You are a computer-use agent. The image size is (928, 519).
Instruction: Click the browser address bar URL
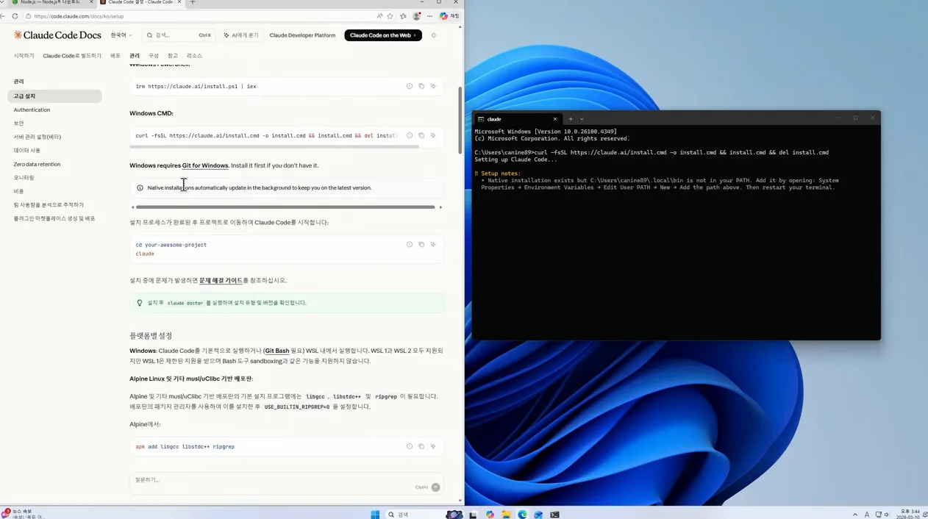pyautogui.click(x=79, y=16)
